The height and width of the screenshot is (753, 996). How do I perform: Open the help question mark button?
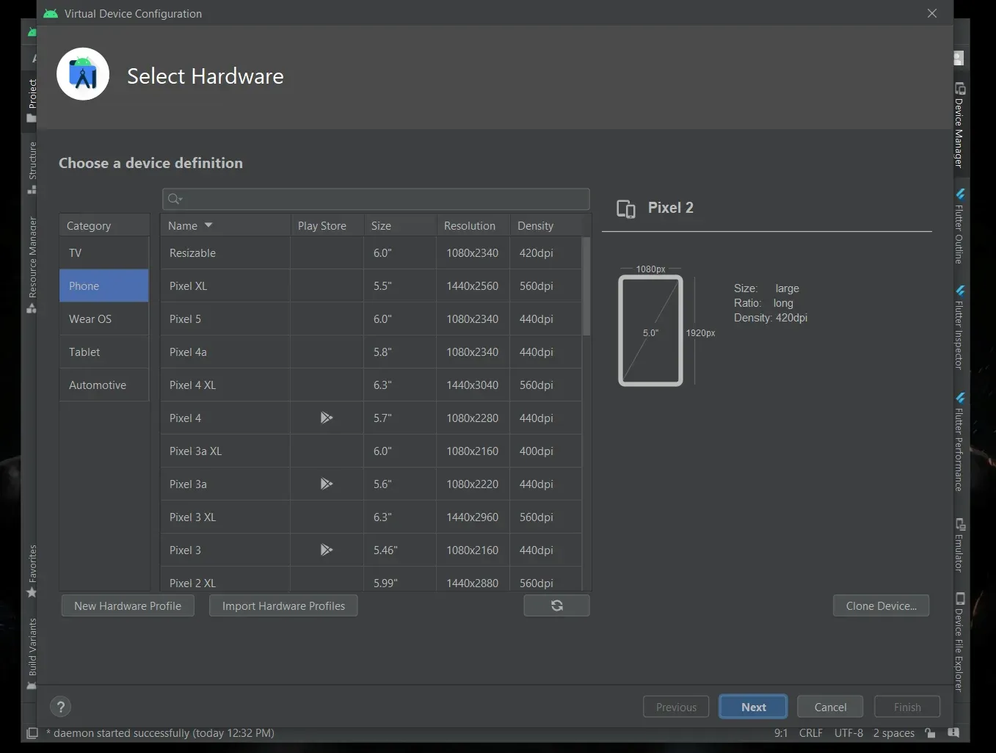(61, 707)
